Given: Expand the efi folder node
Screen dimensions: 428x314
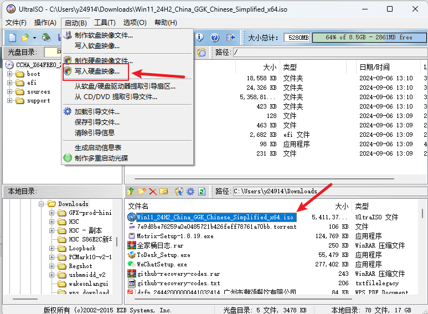Looking at the screenshot, I should 9,83.
